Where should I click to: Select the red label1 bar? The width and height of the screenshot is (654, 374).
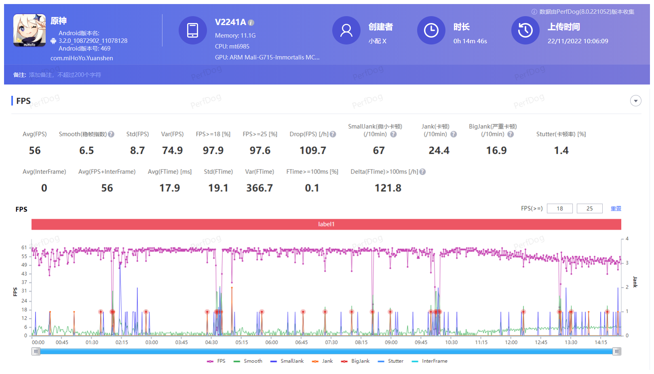pyautogui.click(x=326, y=224)
